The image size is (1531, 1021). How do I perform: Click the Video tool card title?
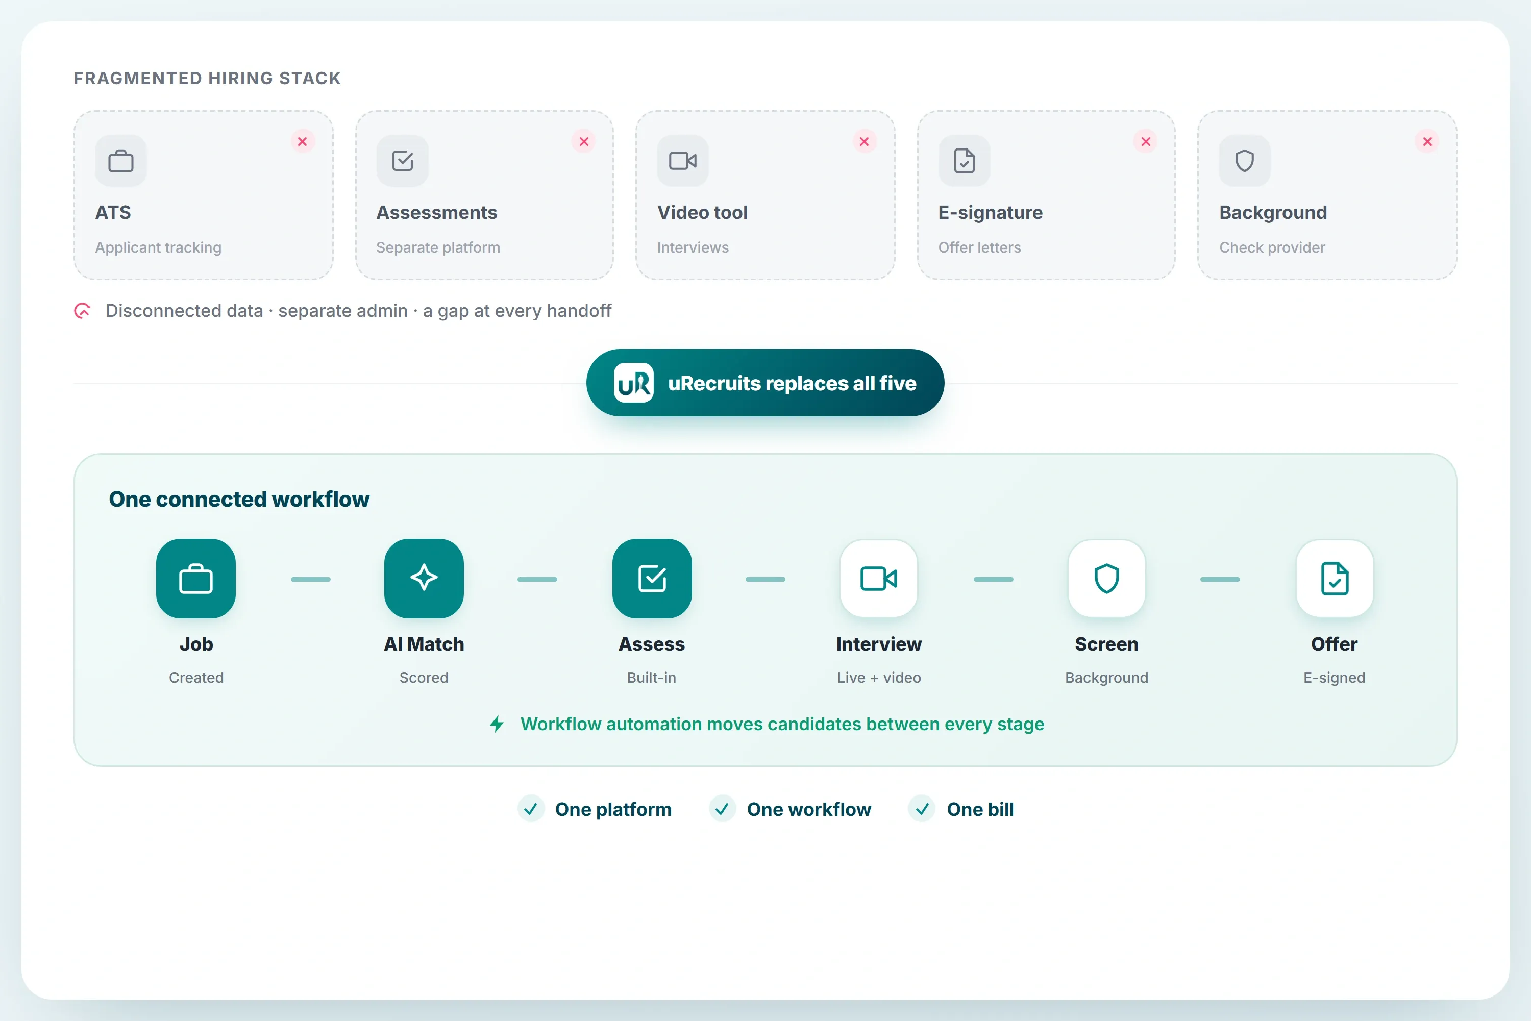[x=702, y=212]
